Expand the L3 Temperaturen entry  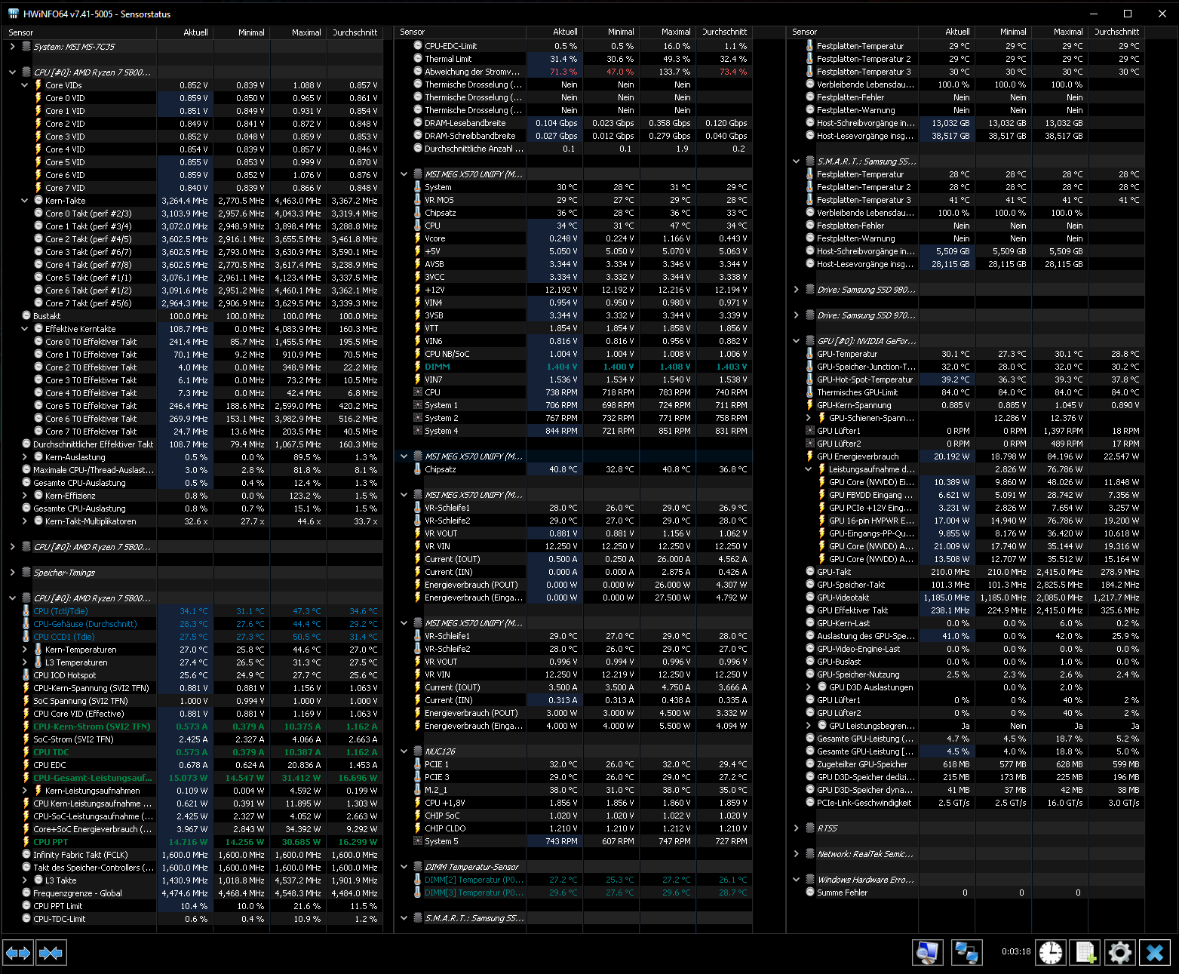(25, 662)
